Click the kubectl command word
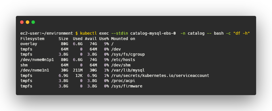This screenshot has height=111, width=272. (88, 33)
